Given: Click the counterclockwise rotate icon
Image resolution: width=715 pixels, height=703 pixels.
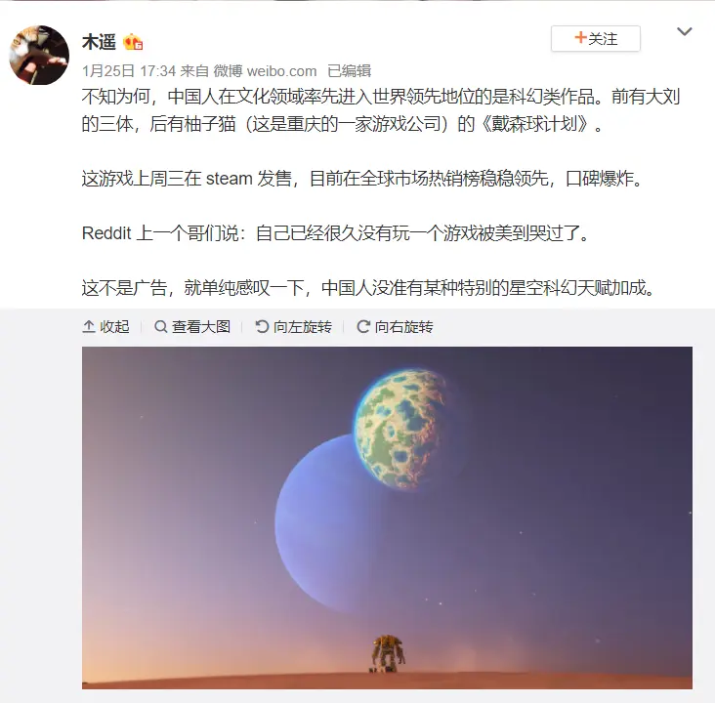Looking at the screenshot, I should coord(262,326).
